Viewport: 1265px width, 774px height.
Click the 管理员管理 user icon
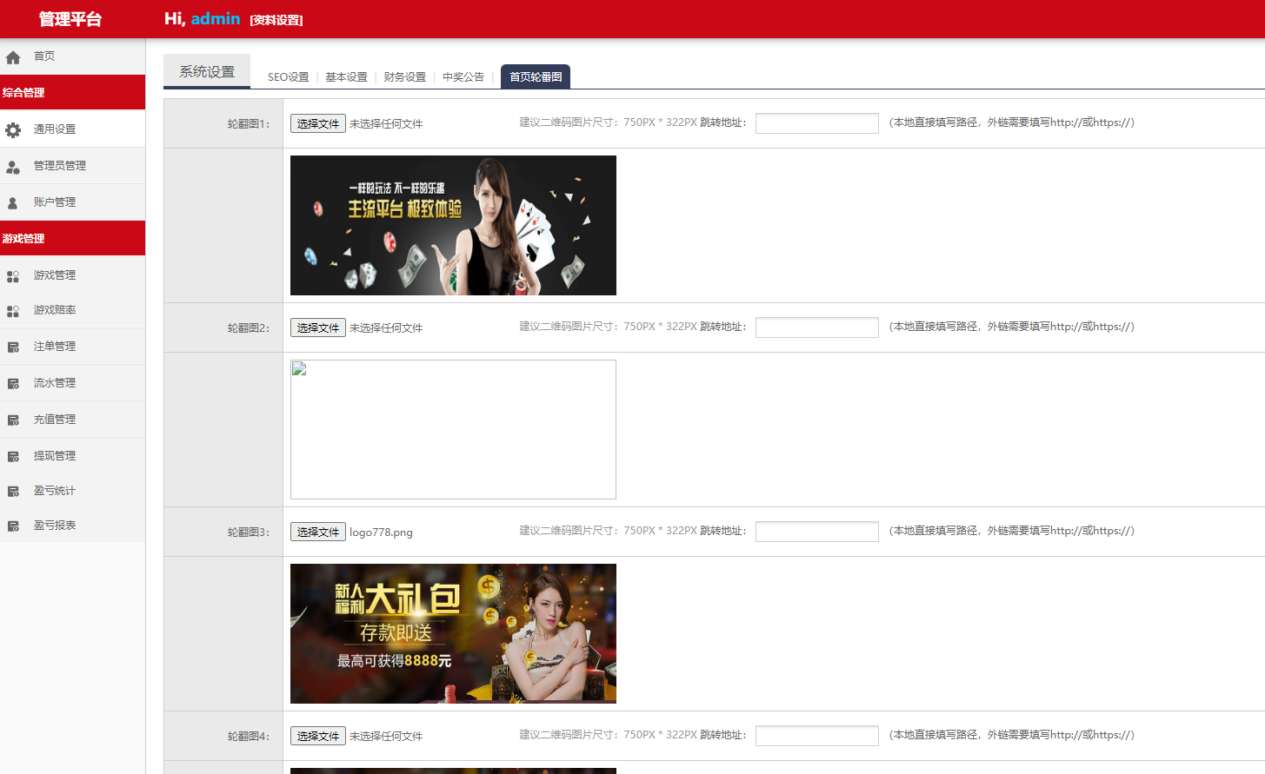pyautogui.click(x=13, y=167)
